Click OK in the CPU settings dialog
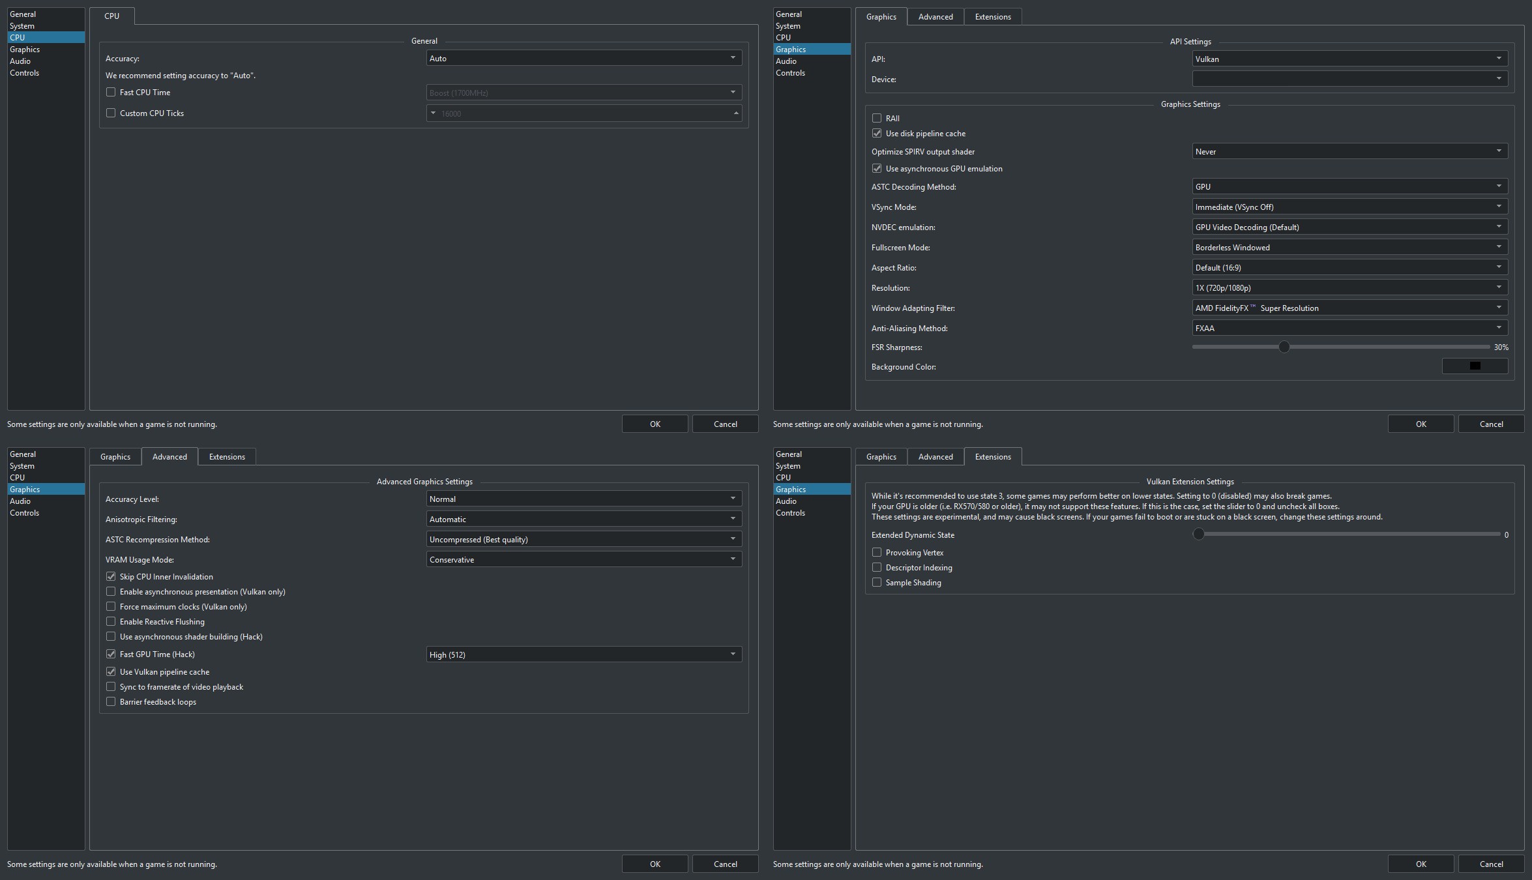Image resolution: width=1532 pixels, height=880 pixels. (x=655, y=424)
